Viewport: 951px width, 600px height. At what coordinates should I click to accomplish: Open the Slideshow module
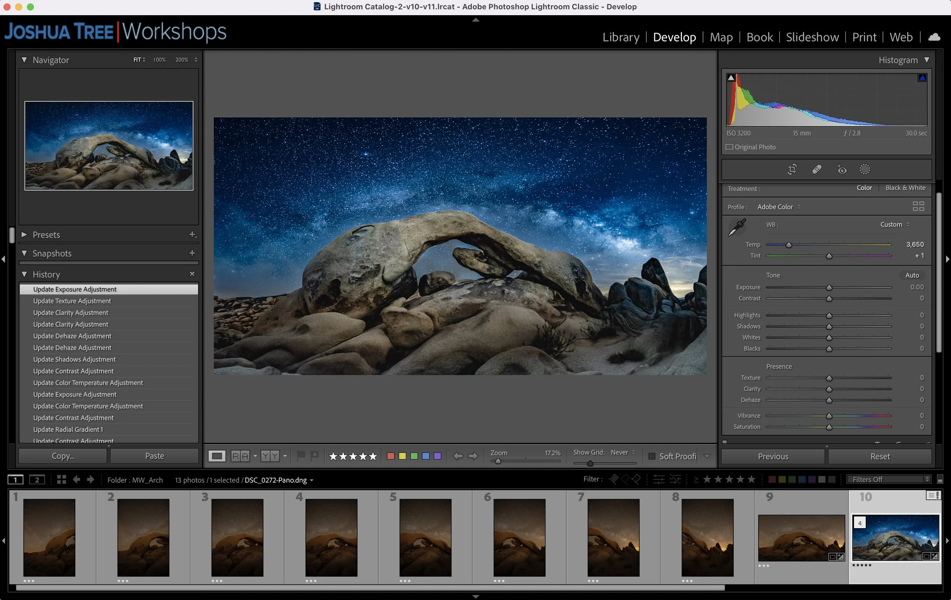[812, 37]
